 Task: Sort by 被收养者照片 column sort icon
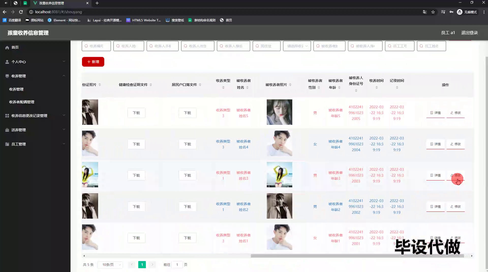tap(290, 85)
